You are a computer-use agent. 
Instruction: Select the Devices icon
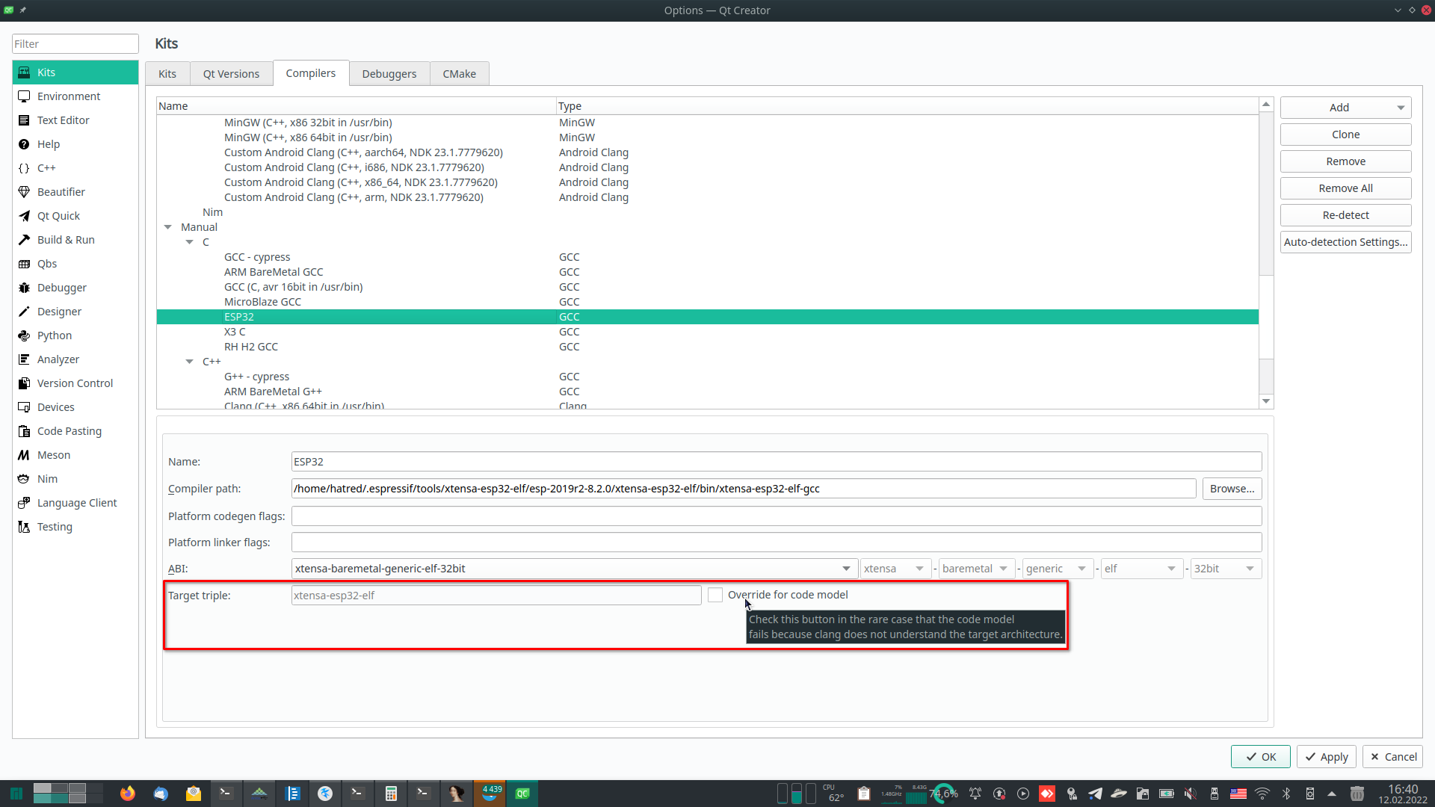tap(24, 407)
